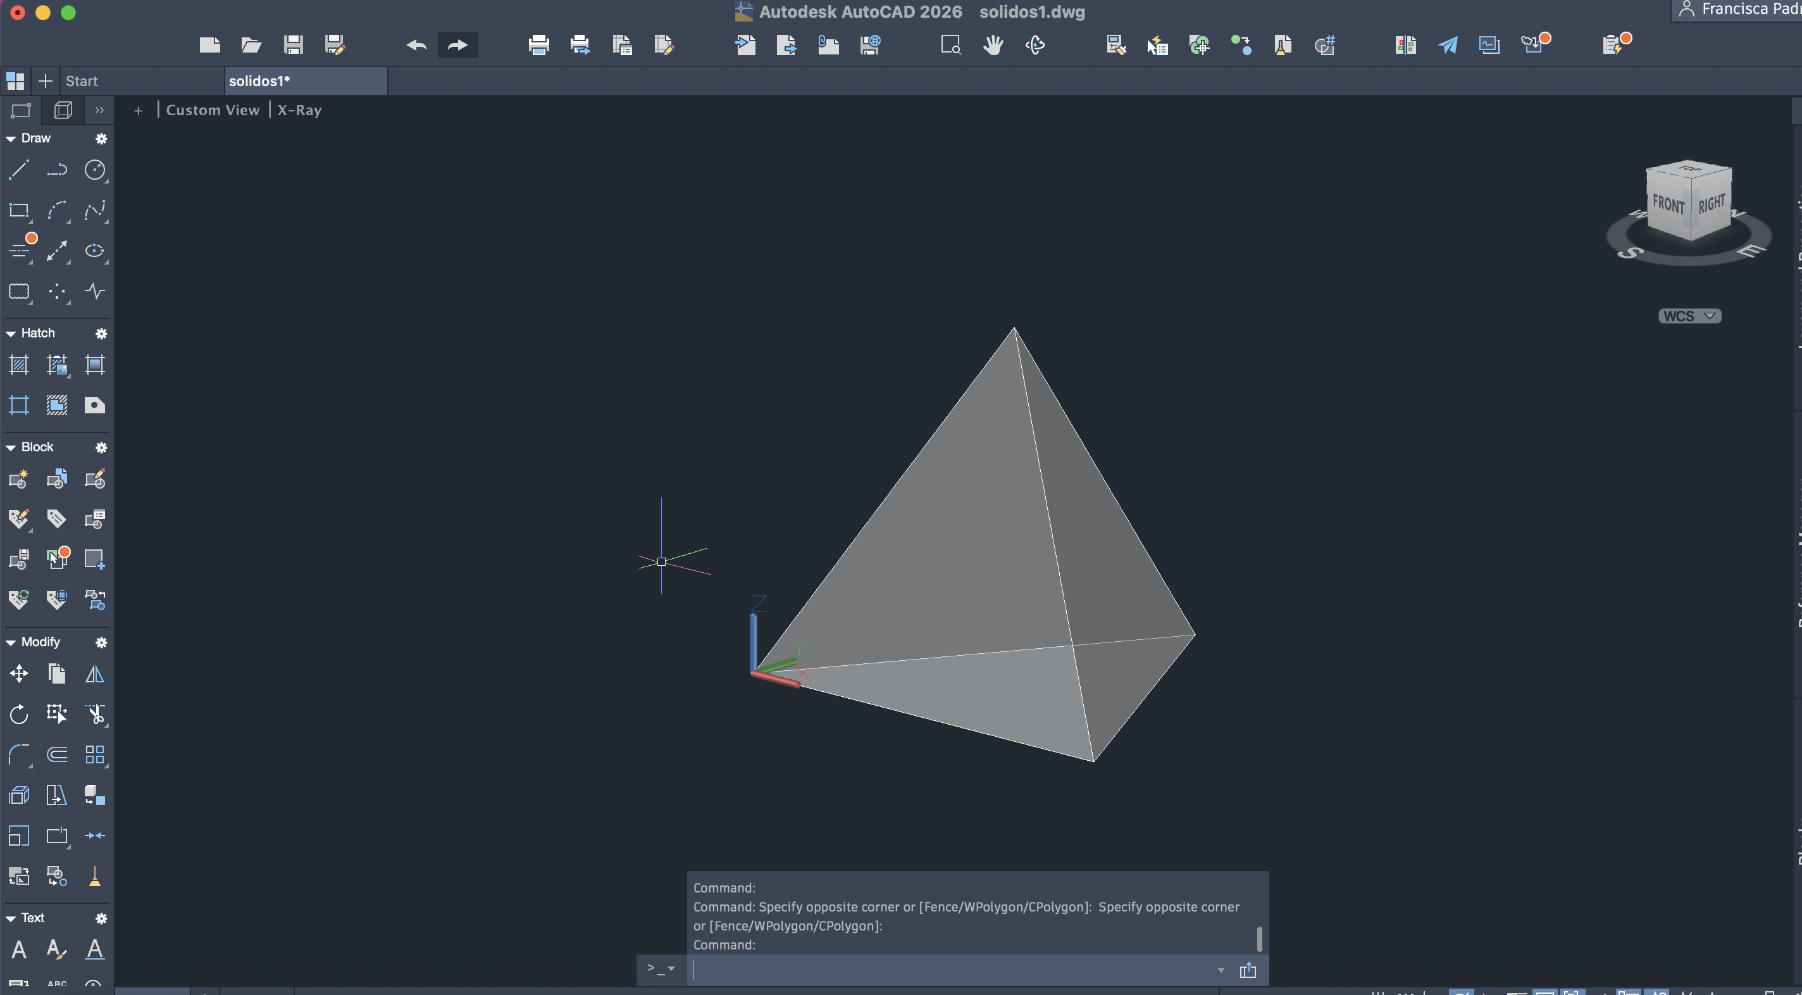Click the Pan hand tool in toolbar
The width and height of the screenshot is (1802, 995).
pos(993,46)
